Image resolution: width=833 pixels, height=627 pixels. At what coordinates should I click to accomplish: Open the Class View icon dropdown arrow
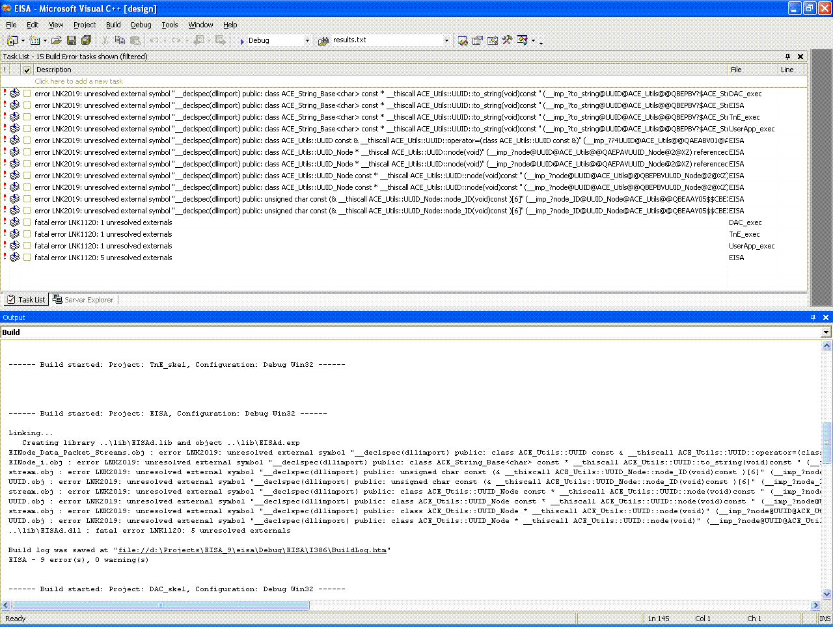click(x=533, y=40)
